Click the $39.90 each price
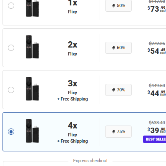 point(156,130)
